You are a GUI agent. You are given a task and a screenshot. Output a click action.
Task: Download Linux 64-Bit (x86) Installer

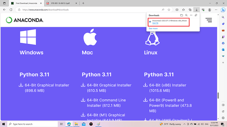coord(164,88)
